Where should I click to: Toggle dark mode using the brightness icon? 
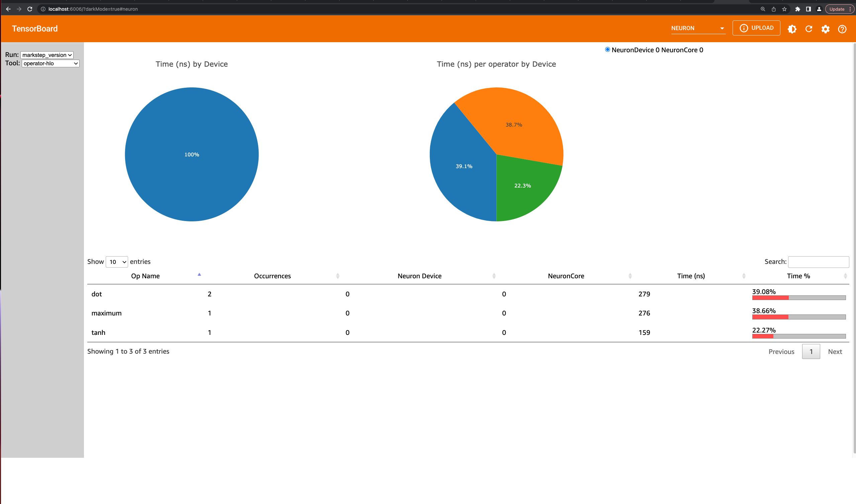coord(792,29)
